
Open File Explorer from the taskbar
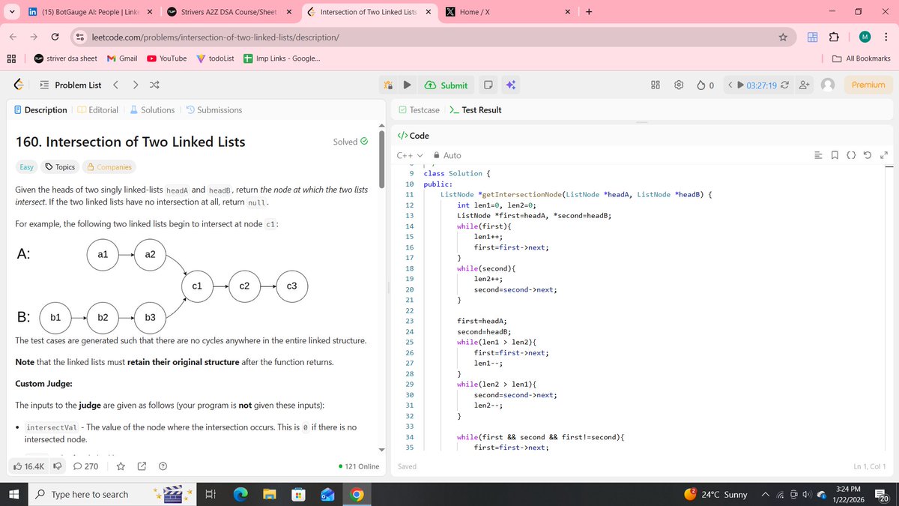[x=269, y=495]
